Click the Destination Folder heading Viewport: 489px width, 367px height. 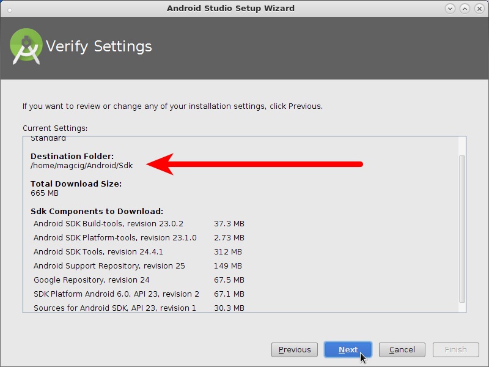[x=72, y=156]
